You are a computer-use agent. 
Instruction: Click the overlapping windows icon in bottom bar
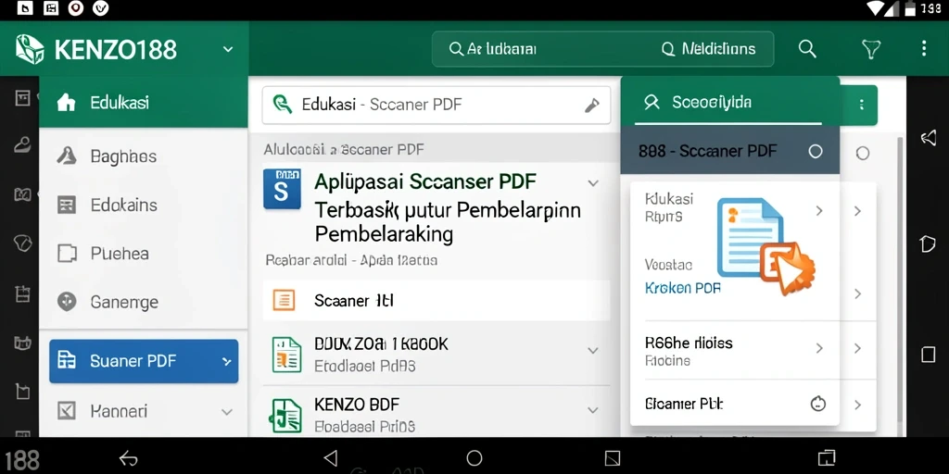point(826,457)
